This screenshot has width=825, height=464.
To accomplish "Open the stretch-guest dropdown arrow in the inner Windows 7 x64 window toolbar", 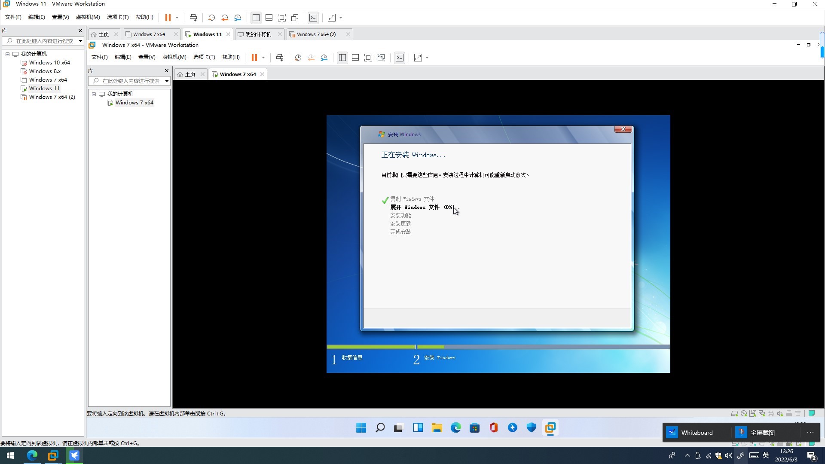I will coord(427,58).
